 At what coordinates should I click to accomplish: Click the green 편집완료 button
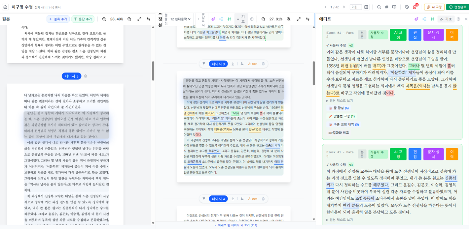click(457, 7)
